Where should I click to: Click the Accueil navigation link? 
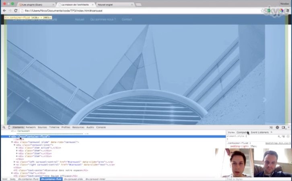pyautogui.click(x=80, y=19)
